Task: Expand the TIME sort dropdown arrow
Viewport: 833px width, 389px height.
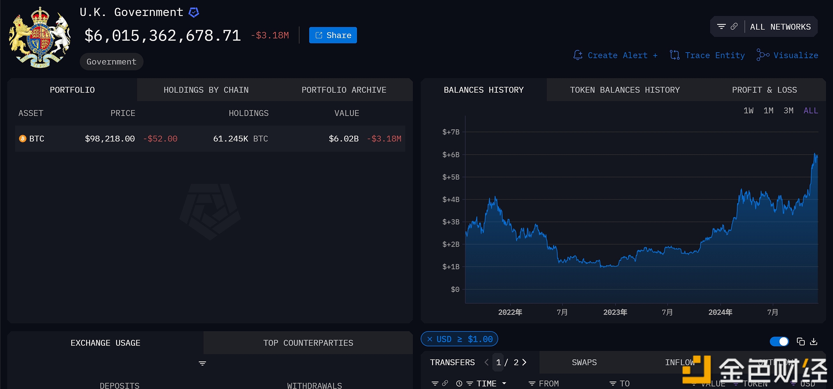Action: [x=504, y=383]
